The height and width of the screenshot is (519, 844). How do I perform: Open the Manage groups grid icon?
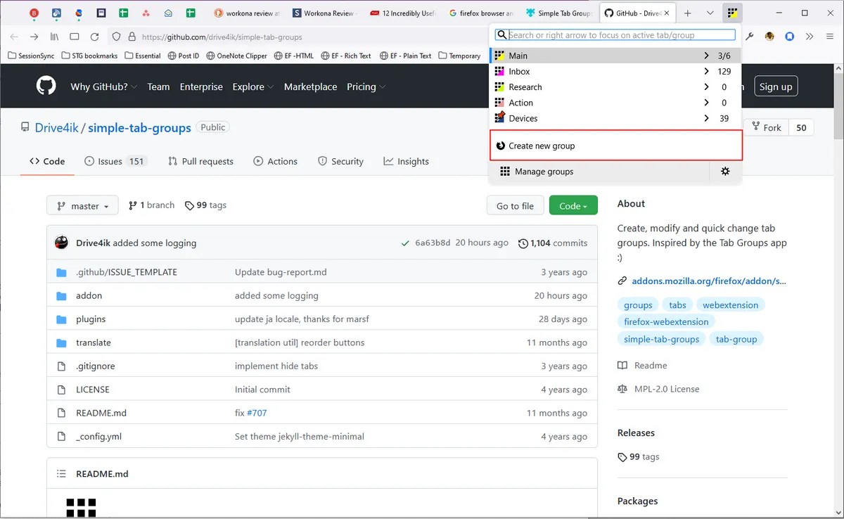505,171
